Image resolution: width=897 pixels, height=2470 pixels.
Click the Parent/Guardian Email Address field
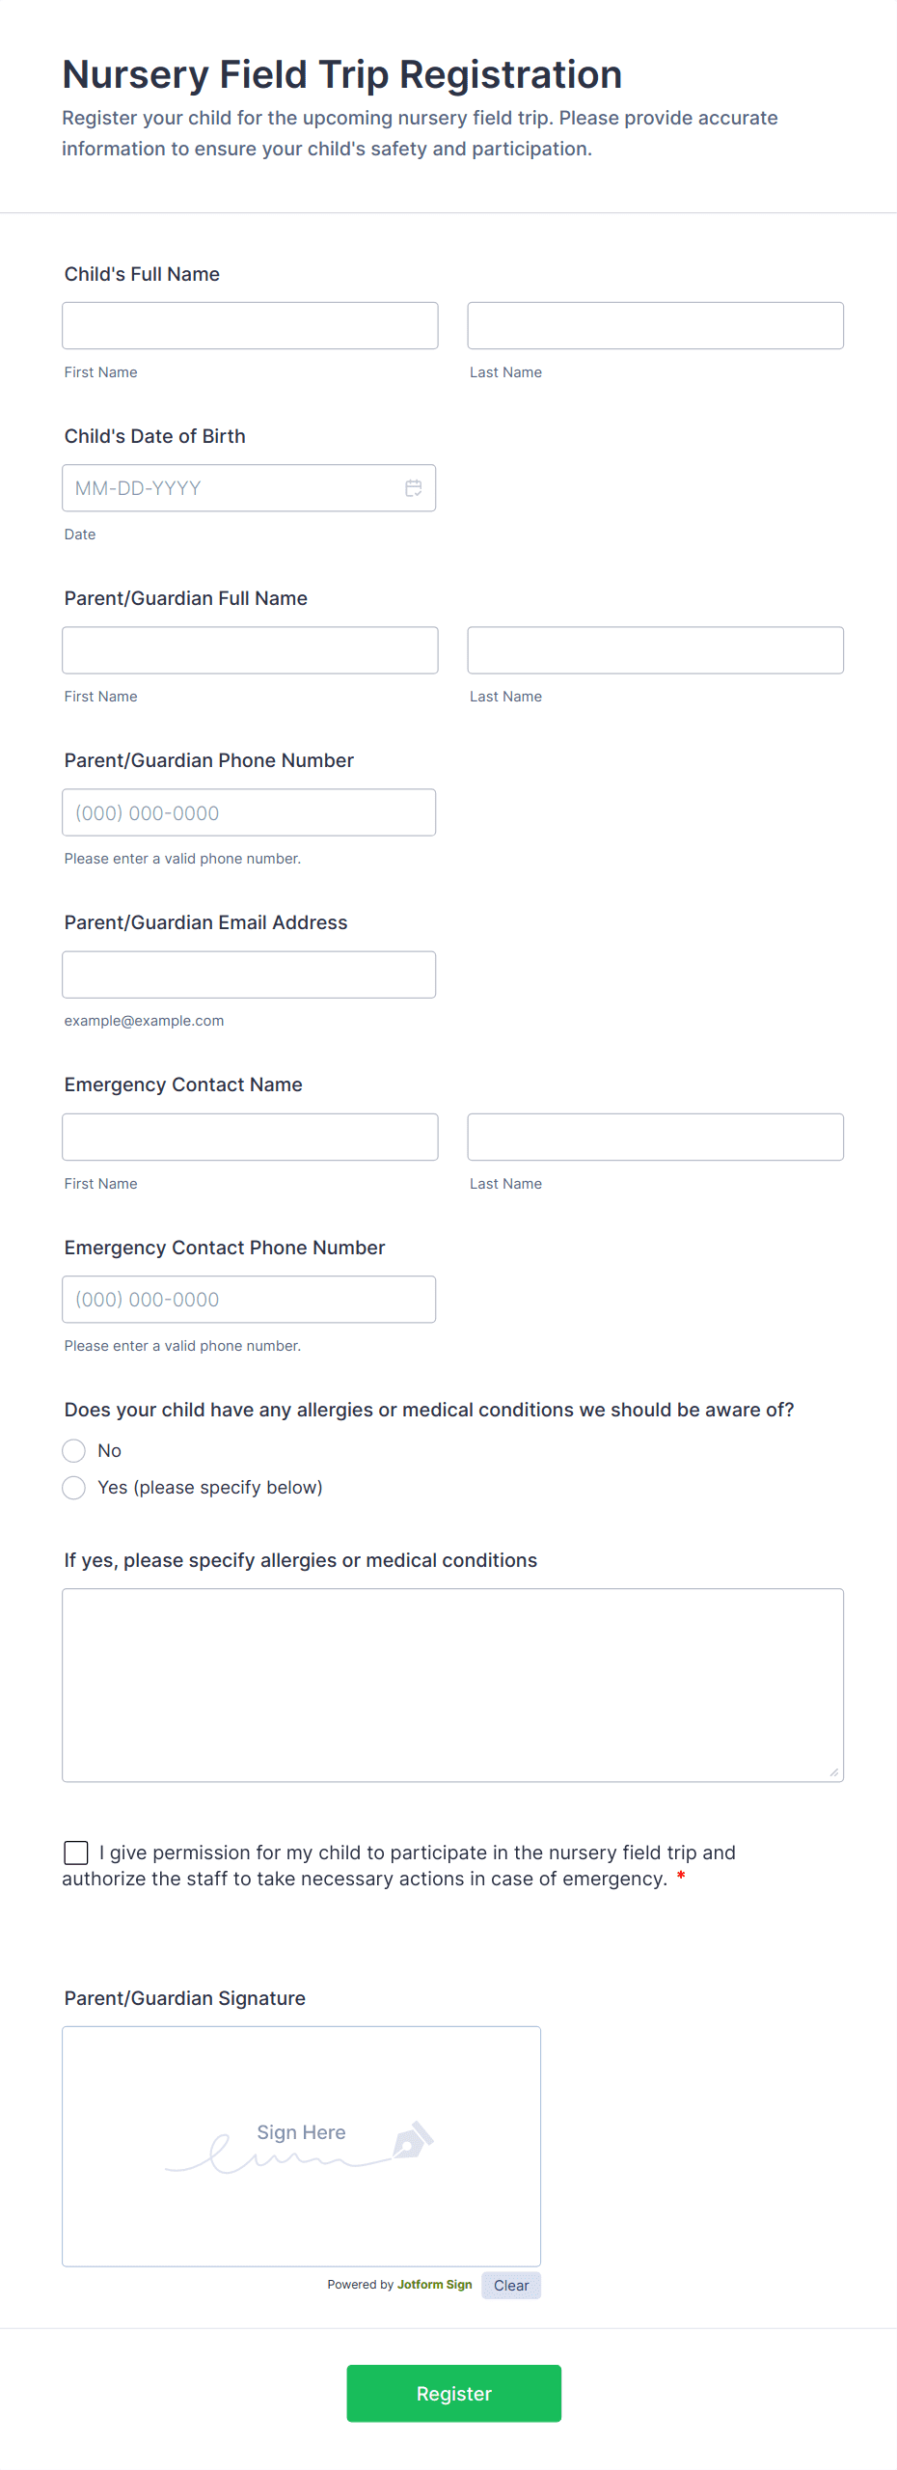[249, 974]
